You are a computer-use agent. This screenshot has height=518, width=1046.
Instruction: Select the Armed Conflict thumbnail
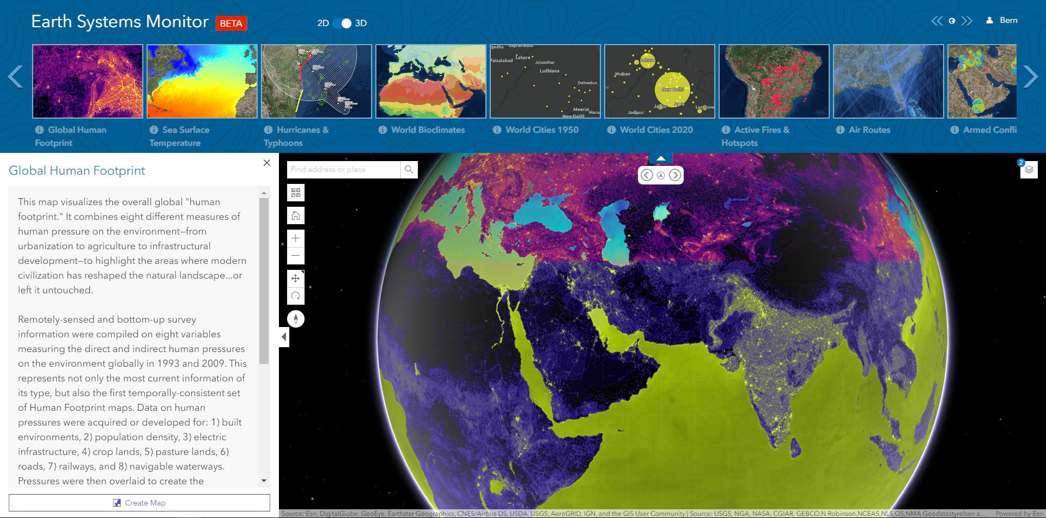[982, 81]
